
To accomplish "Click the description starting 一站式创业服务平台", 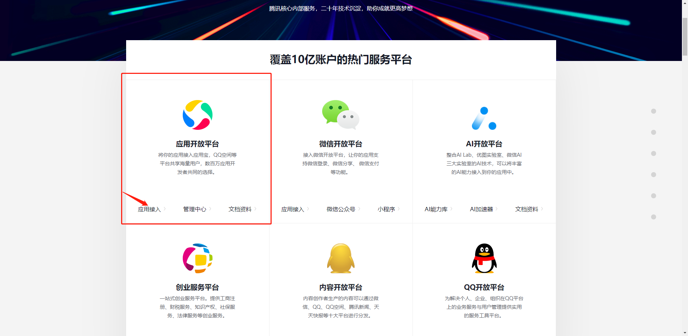I will click(x=197, y=307).
